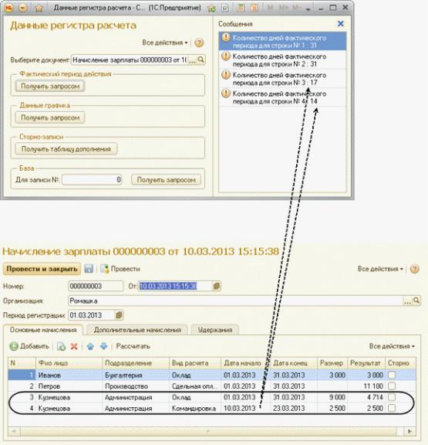The height and width of the screenshot is (445, 428).
Task: Click 'Провести и закрыть' button
Action: coord(42,269)
